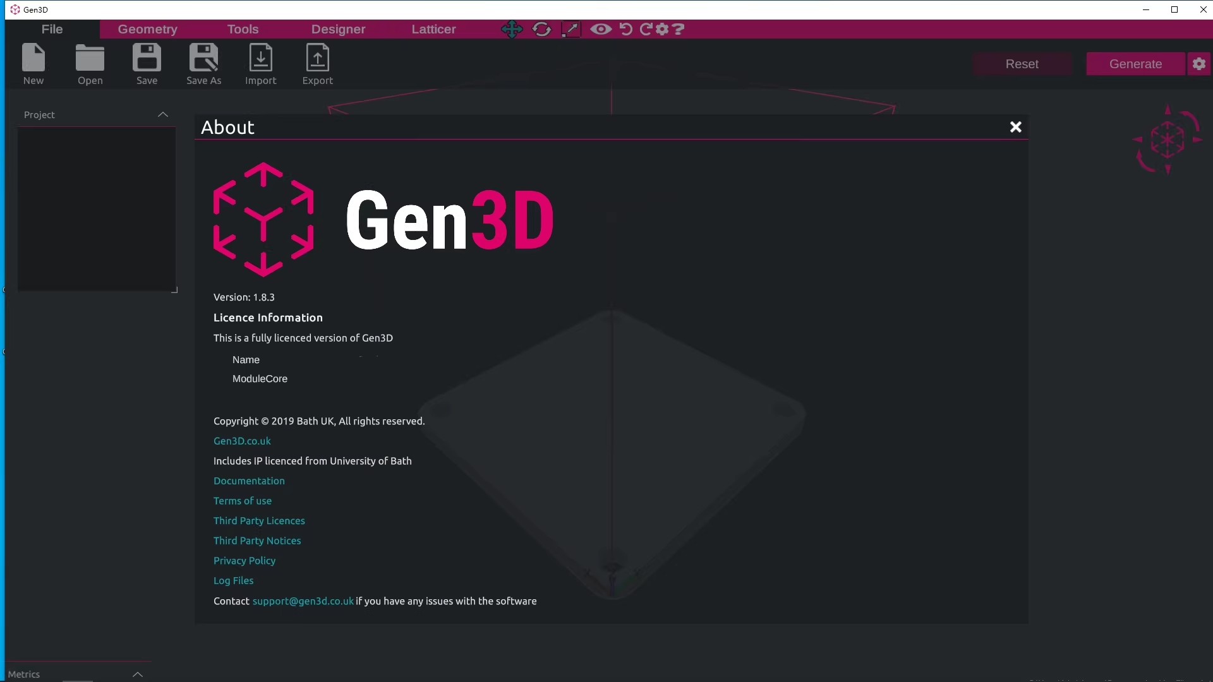Close the Gen3D application window

[x=1203, y=9]
